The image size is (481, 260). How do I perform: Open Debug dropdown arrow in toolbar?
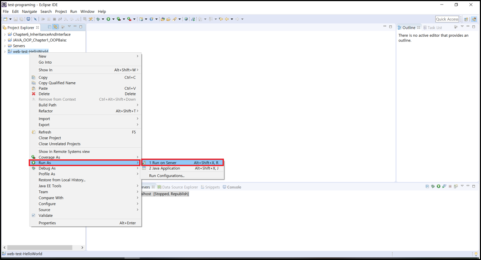[103, 19]
